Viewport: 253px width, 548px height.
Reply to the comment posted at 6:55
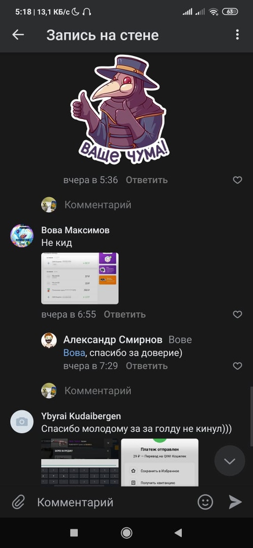pyautogui.click(x=124, y=314)
